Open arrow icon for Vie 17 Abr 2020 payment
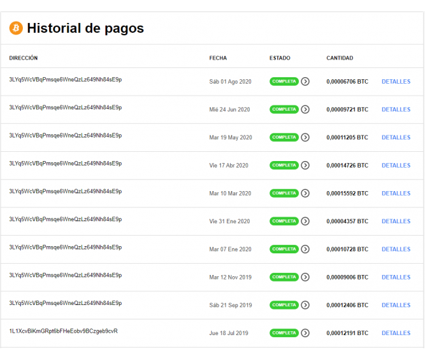This screenshot has height=360, width=425. [x=305, y=165]
